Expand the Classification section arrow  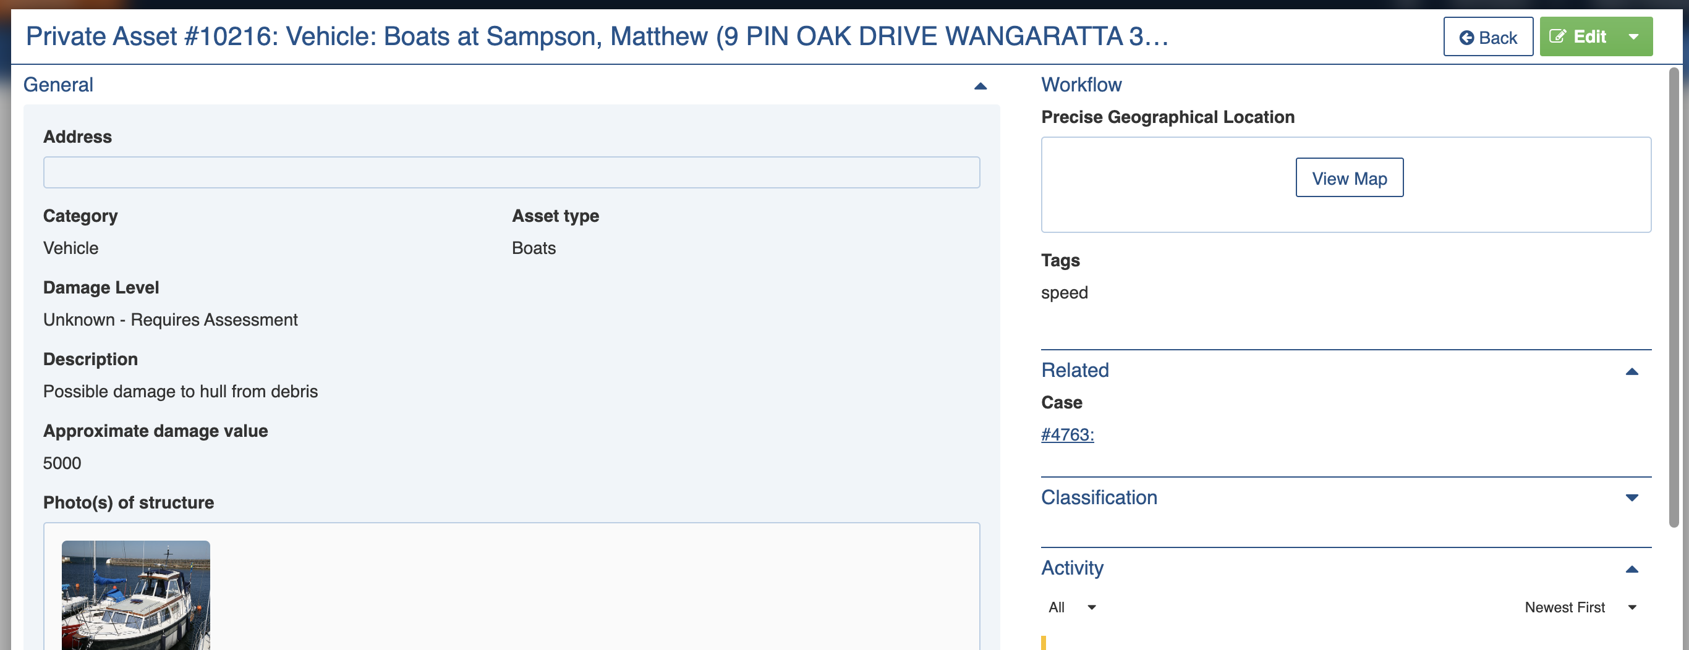tap(1632, 498)
